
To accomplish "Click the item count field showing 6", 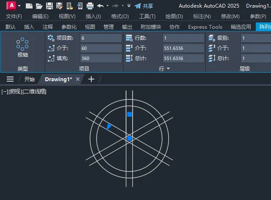I will click(x=101, y=38).
